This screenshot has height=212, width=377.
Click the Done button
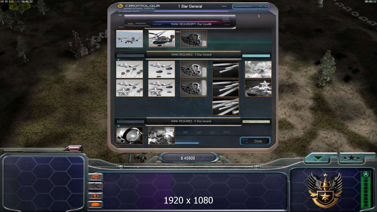click(x=255, y=141)
